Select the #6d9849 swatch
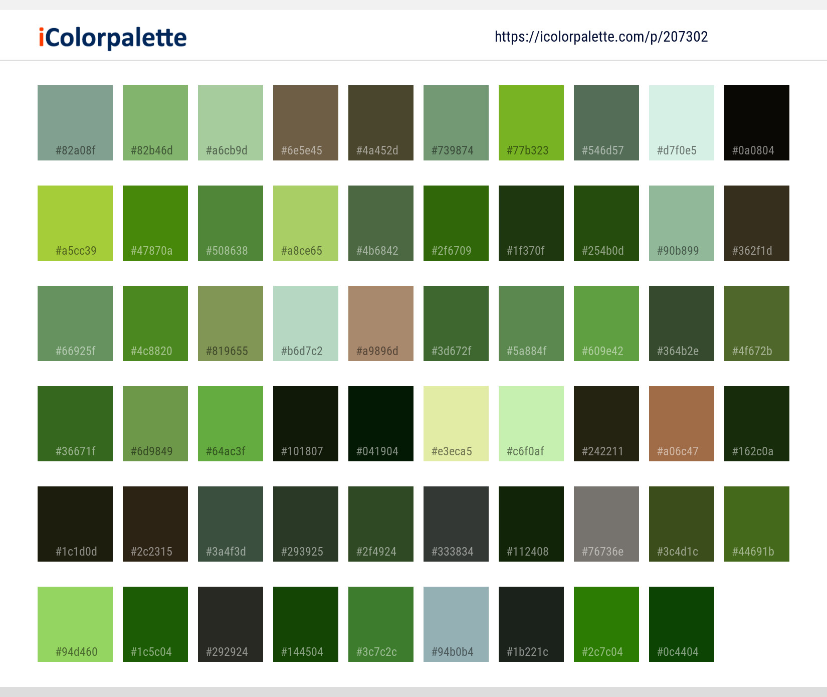Image resolution: width=827 pixels, height=697 pixels. 155,424
